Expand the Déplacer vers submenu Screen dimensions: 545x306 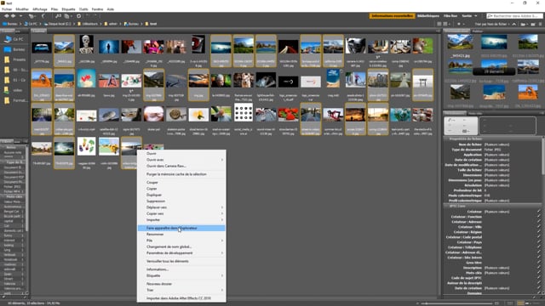click(222, 207)
